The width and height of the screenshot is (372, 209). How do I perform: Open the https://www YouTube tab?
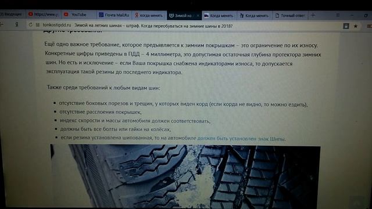click(44, 15)
